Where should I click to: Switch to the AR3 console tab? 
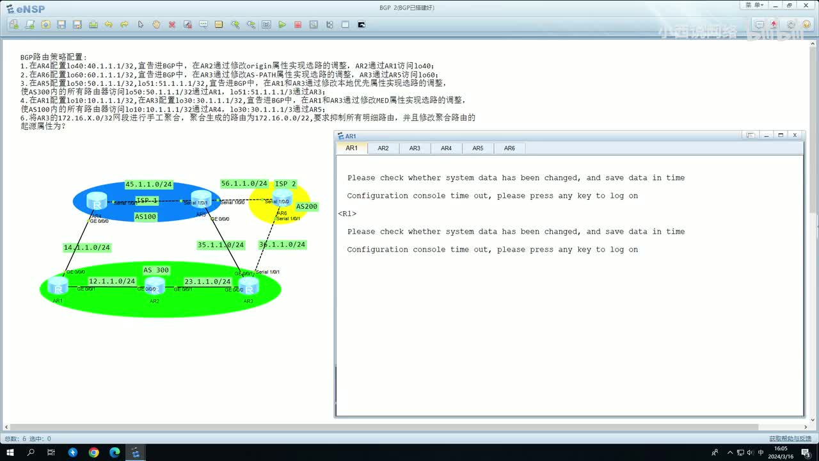(415, 148)
